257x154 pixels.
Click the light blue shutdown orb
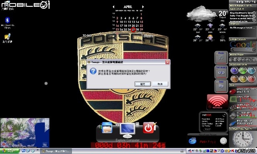click(251, 71)
